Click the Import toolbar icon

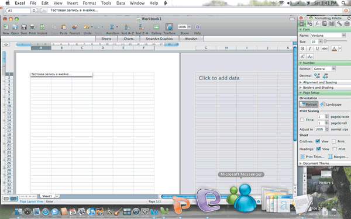point(42,27)
